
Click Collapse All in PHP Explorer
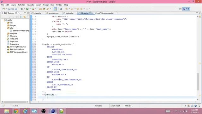tap(21, 17)
